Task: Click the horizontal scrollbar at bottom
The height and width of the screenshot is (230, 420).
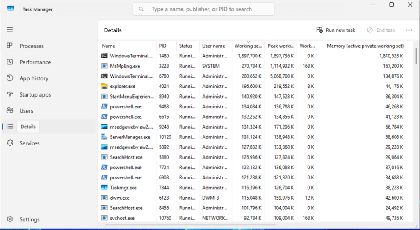Action: click(190, 225)
